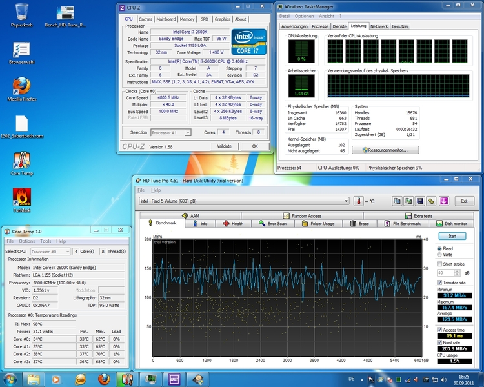The width and height of the screenshot is (484, 387).
Task: Launch FurMark desktop shortcut
Action: [x=21, y=201]
